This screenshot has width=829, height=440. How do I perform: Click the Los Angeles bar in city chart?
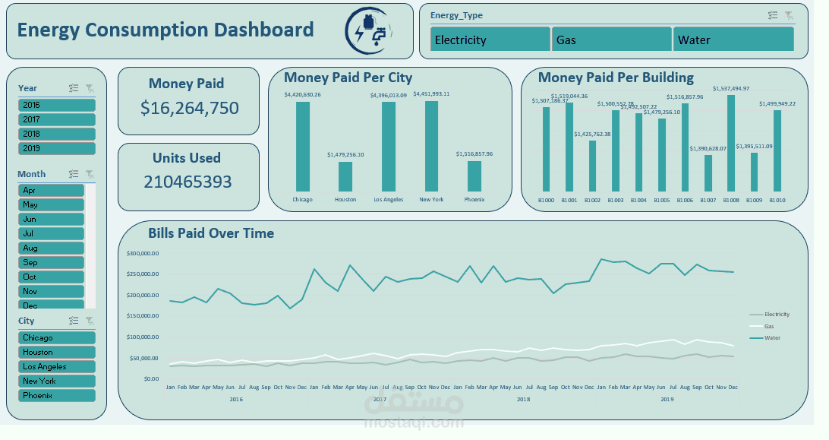(x=389, y=147)
